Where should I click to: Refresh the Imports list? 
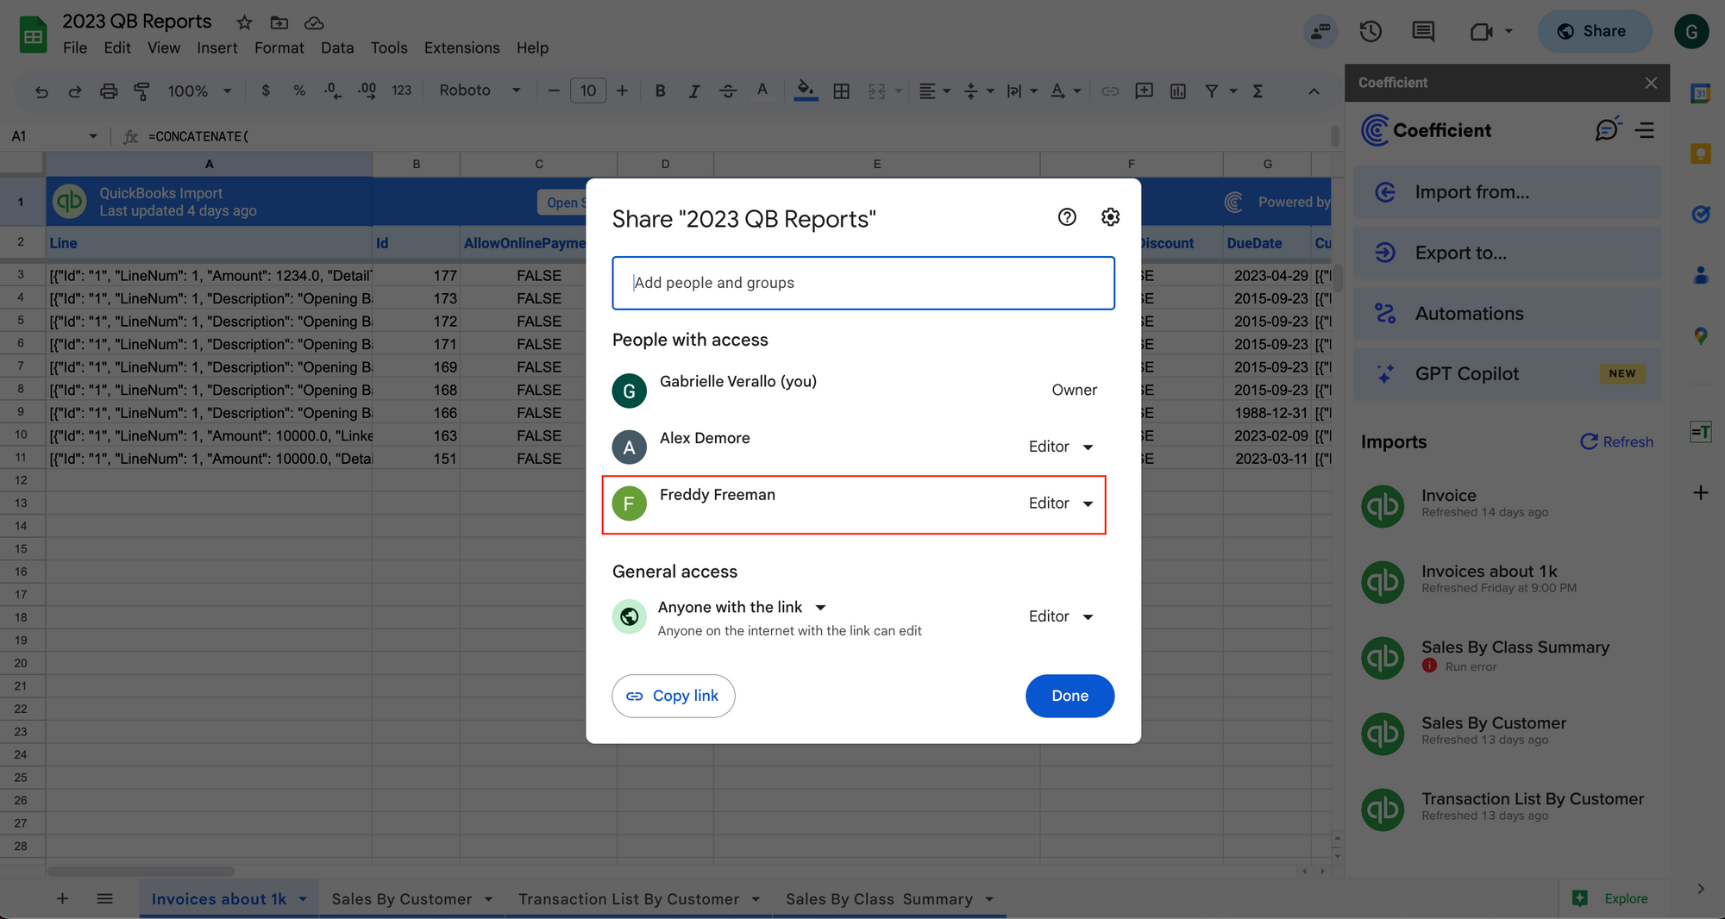click(1616, 441)
